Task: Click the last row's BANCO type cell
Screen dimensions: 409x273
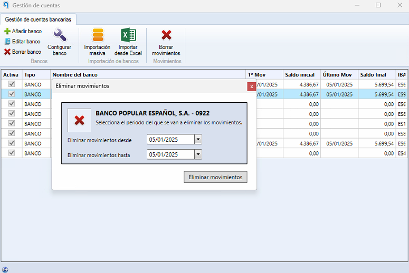Action: pos(36,153)
